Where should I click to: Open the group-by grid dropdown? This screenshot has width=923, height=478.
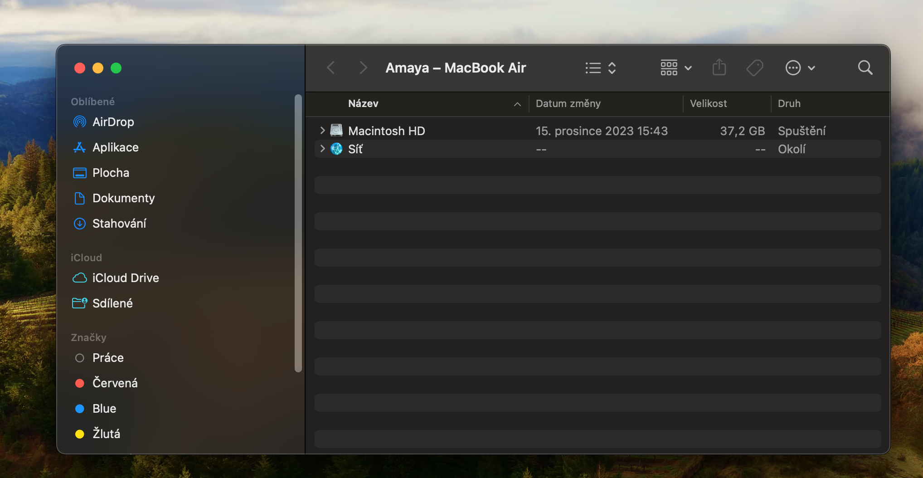click(676, 68)
